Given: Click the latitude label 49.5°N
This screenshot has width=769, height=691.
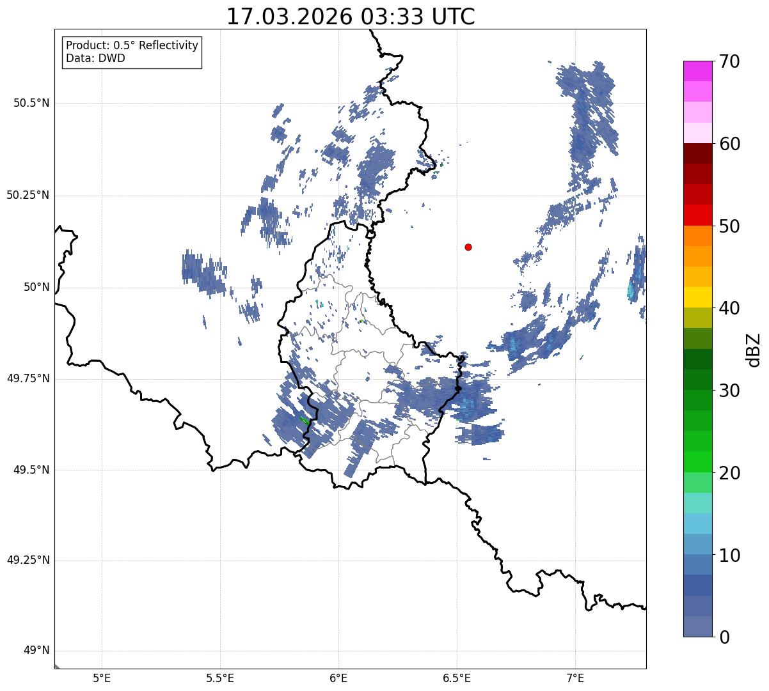Looking at the screenshot, I should [31, 470].
